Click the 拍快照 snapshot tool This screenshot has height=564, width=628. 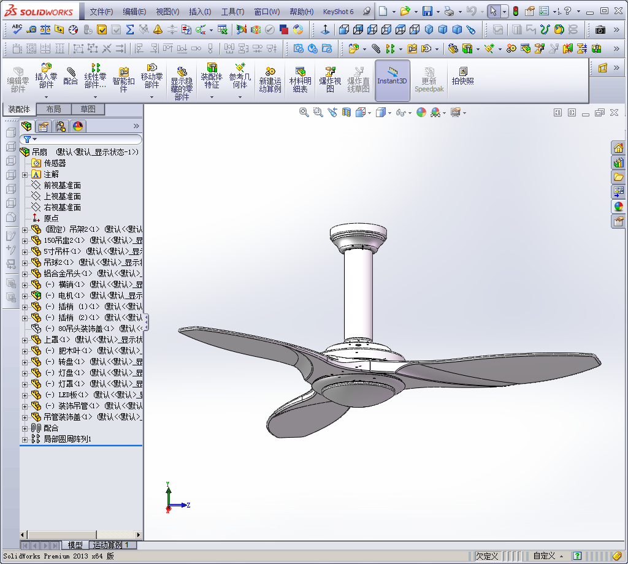(x=462, y=76)
